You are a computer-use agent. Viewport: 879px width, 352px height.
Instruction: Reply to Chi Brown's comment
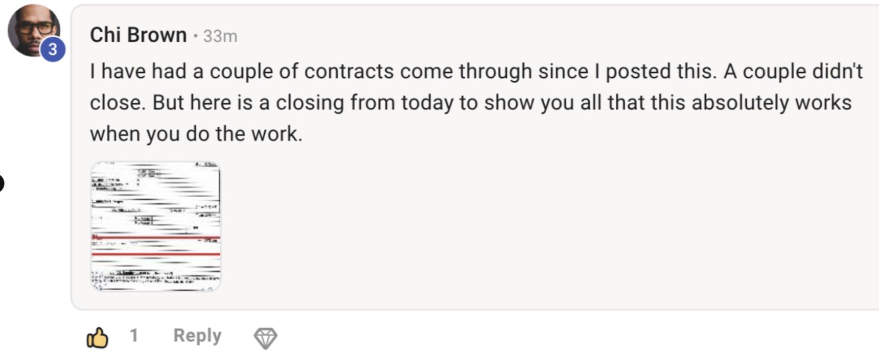[197, 336]
